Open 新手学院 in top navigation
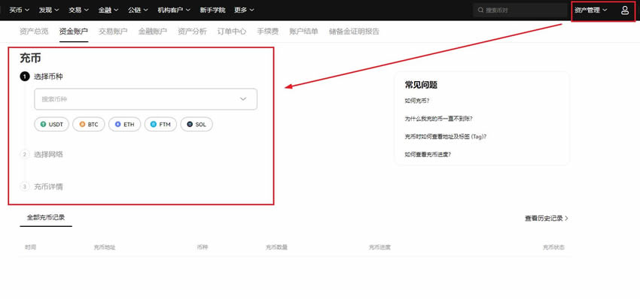640x299 pixels. point(212,11)
